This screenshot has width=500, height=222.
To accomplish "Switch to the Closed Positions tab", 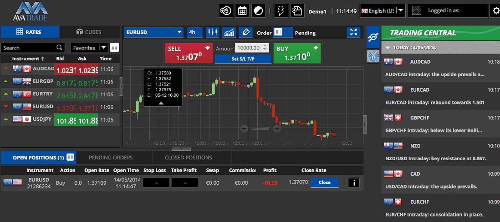I will (188, 158).
